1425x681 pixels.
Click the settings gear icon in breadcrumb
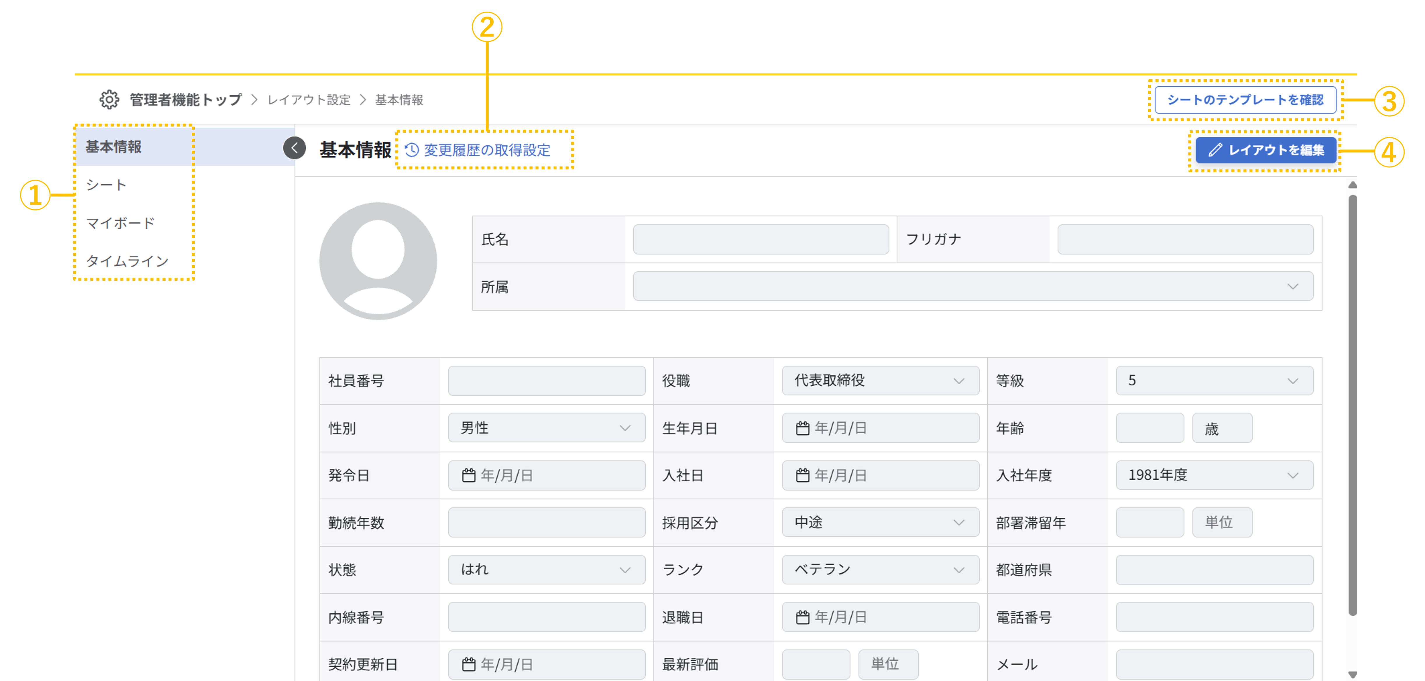coord(109,100)
